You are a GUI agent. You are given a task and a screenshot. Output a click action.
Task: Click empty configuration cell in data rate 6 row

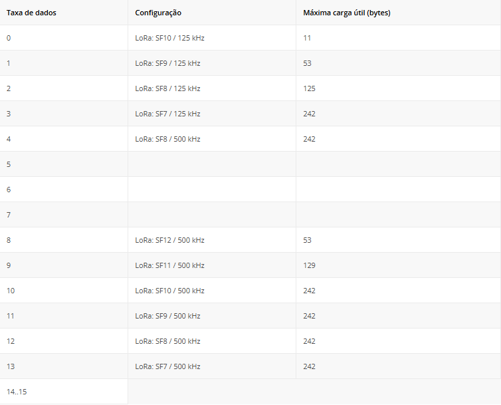click(x=211, y=190)
